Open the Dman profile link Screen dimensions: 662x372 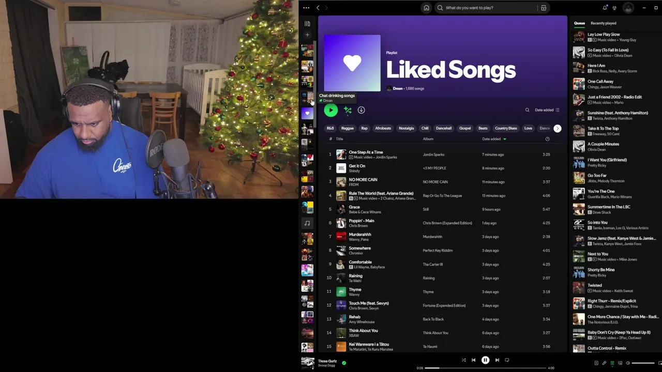tap(398, 88)
